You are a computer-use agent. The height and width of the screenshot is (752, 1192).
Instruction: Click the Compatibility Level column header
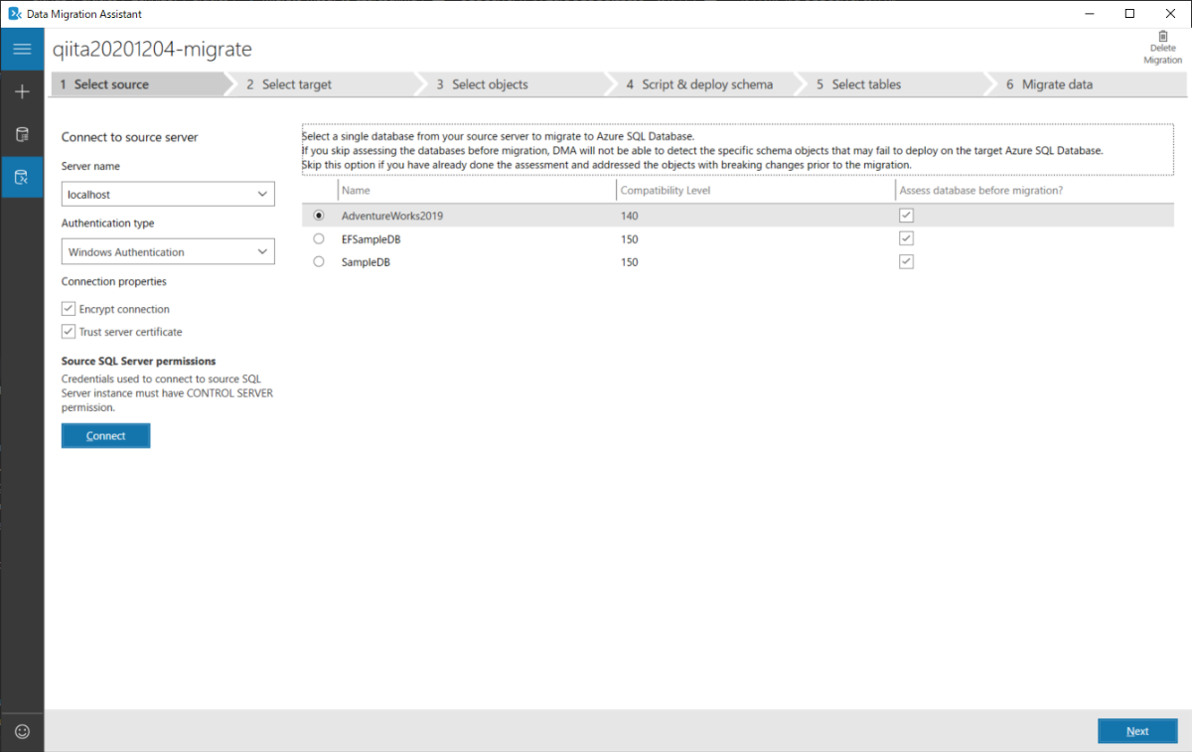pos(755,190)
